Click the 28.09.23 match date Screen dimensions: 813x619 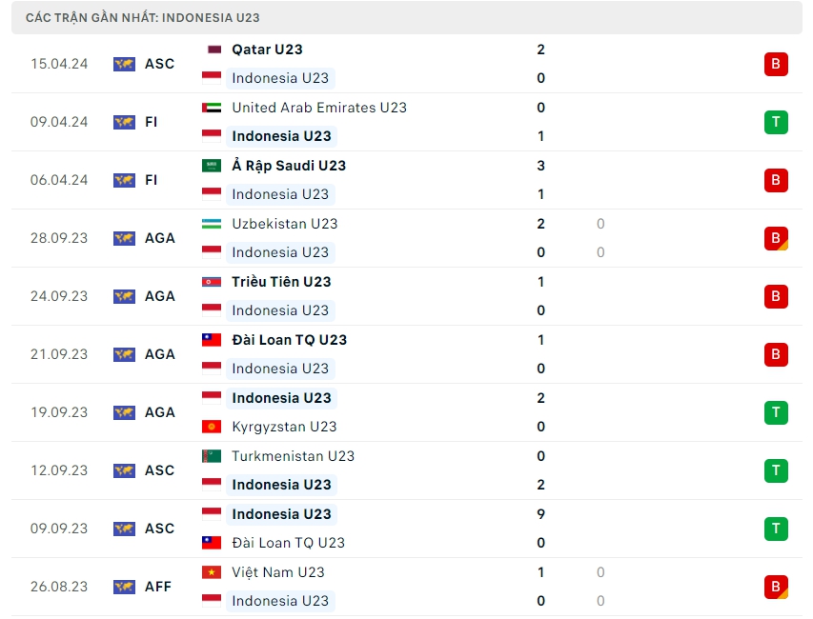(x=59, y=238)
